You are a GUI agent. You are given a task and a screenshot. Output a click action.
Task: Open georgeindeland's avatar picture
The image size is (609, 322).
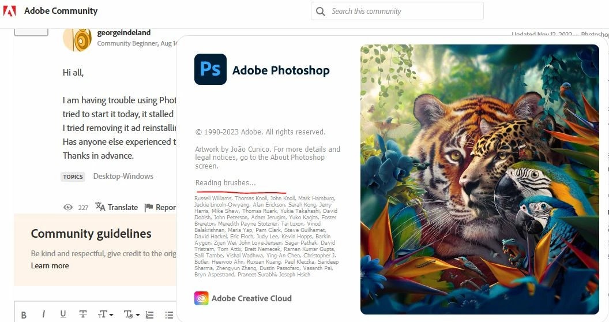click(x=77, y=39)
